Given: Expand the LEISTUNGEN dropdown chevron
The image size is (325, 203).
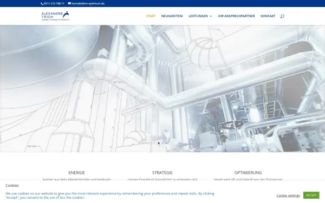Looking at the screenshot, I should 211,16.
